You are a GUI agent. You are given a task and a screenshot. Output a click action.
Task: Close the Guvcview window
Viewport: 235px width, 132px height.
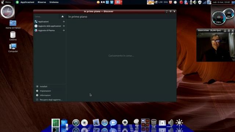coord(232,30)
